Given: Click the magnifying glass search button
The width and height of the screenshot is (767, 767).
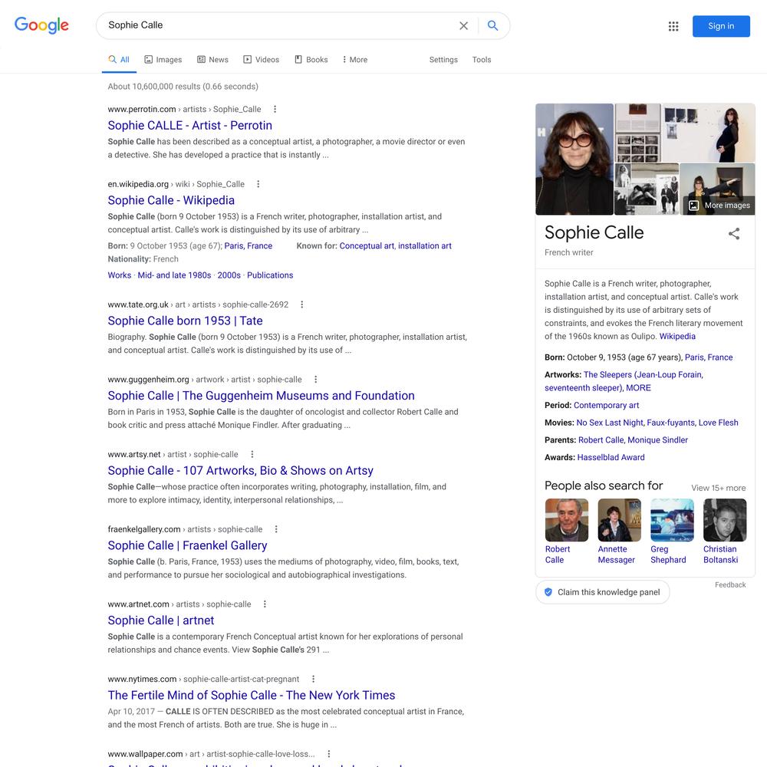Looking at the screenshot, I should click(492, 25).
